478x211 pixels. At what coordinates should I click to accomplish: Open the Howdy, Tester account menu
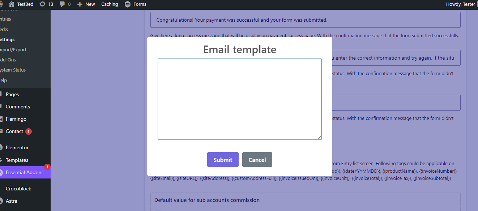461,4
